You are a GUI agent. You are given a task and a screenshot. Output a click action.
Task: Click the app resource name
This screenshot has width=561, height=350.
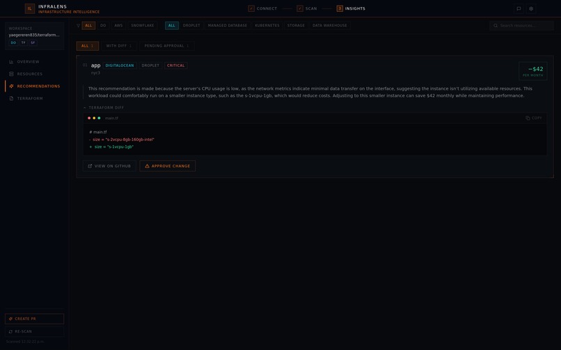coord(95,65)
